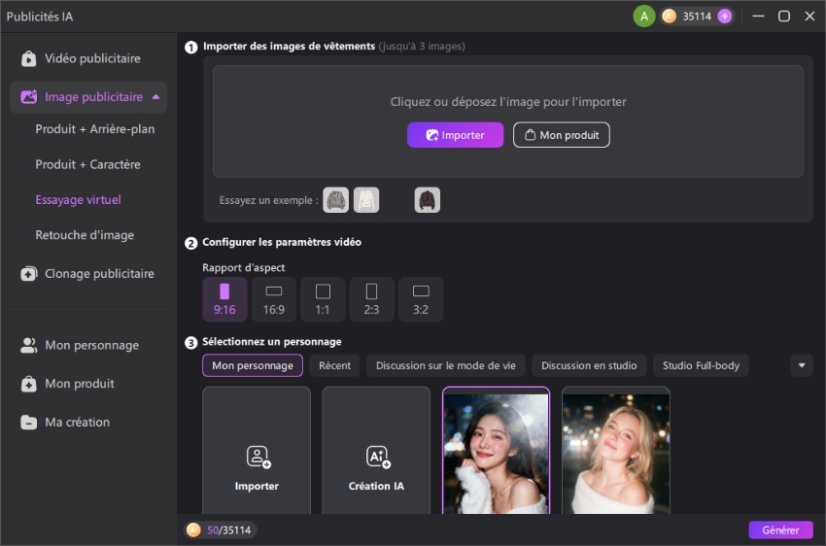The height and width of the screenshot is (546, 826).
Task: Select Produit + Arrière-plan
Action: [95, 129]
